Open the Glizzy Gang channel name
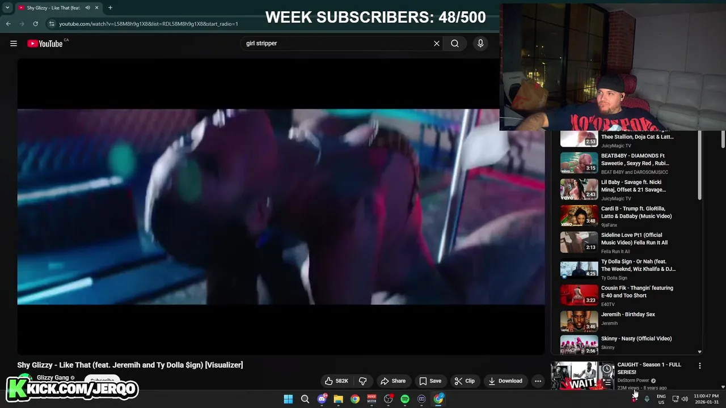Image resolution: width=726 pixels, height=408 pixels. coord(53,377)
